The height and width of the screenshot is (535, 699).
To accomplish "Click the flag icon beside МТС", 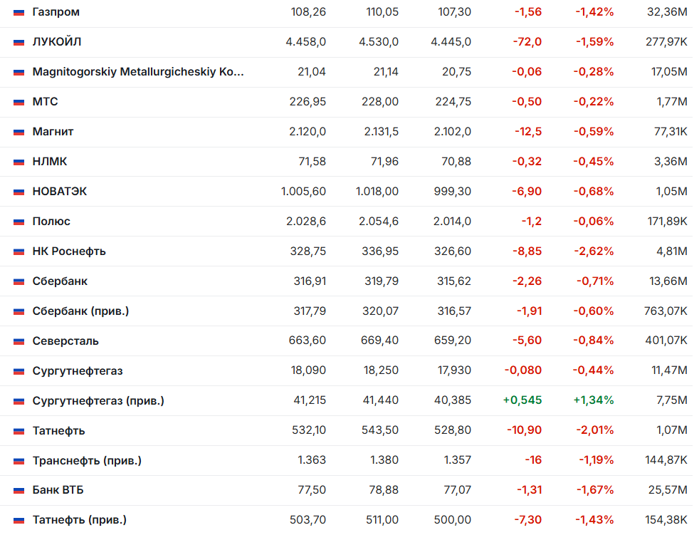I will click(19, 102).
